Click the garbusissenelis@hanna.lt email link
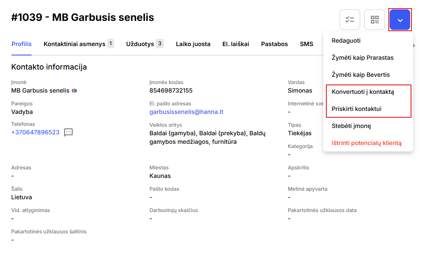Viewport: 423px width, 256px height. click(x=186, y=112)
